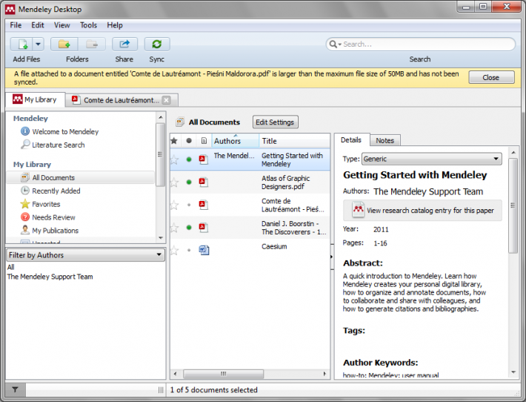Sort by Authors column header
This screenshot has height=402, width=526.
point(236,141)
